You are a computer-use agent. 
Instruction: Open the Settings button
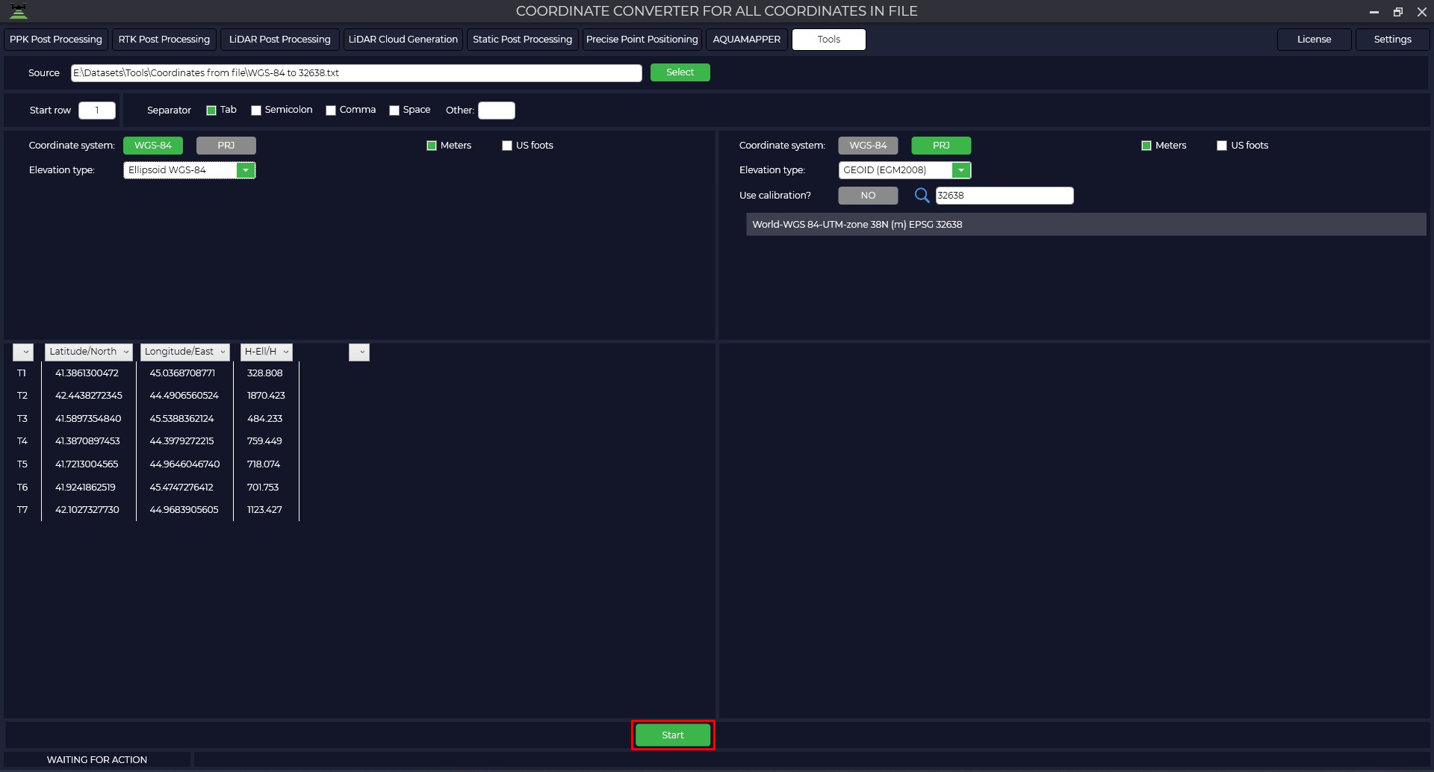(x=1393, y=40)
